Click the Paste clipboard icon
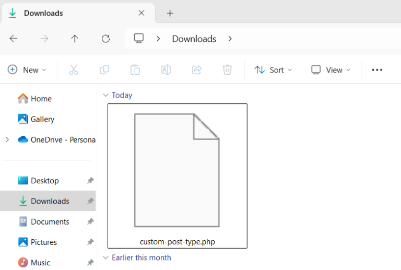401x270 pixels. pos(135,69)
